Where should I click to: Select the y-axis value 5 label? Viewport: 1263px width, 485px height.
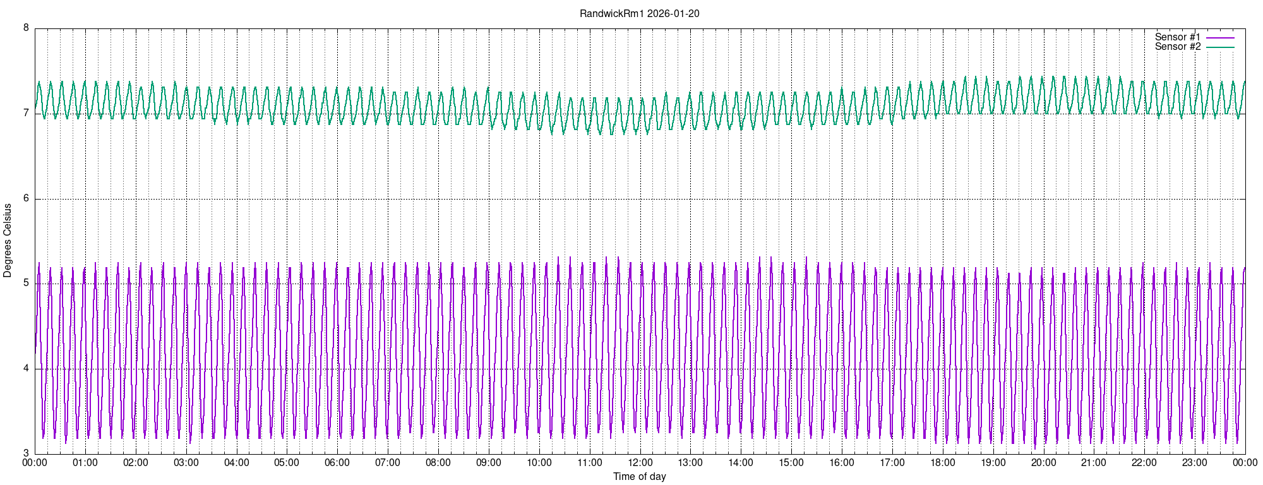(x=26, y=284)
